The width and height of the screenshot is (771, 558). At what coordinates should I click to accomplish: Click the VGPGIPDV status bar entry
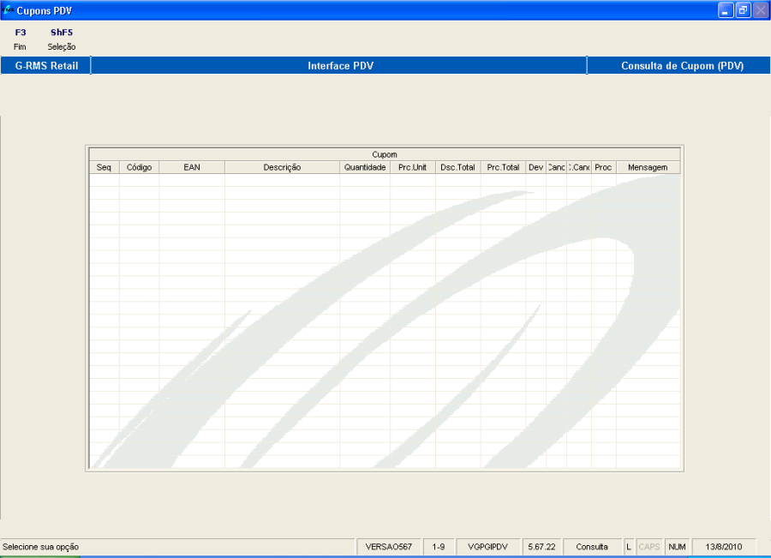487,547
